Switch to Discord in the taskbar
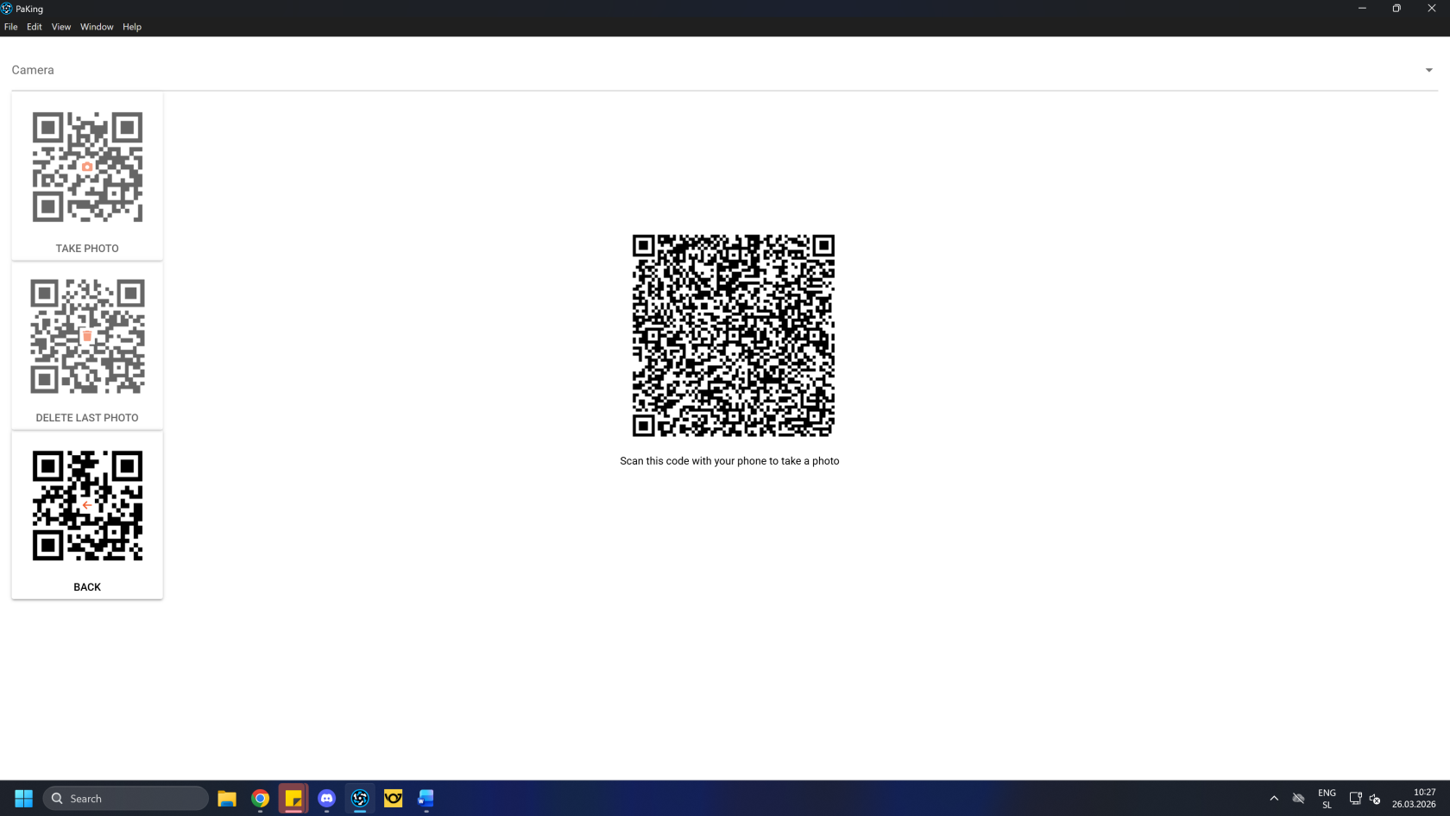Viewport: 1450px width, 816px height. point(326,799)
